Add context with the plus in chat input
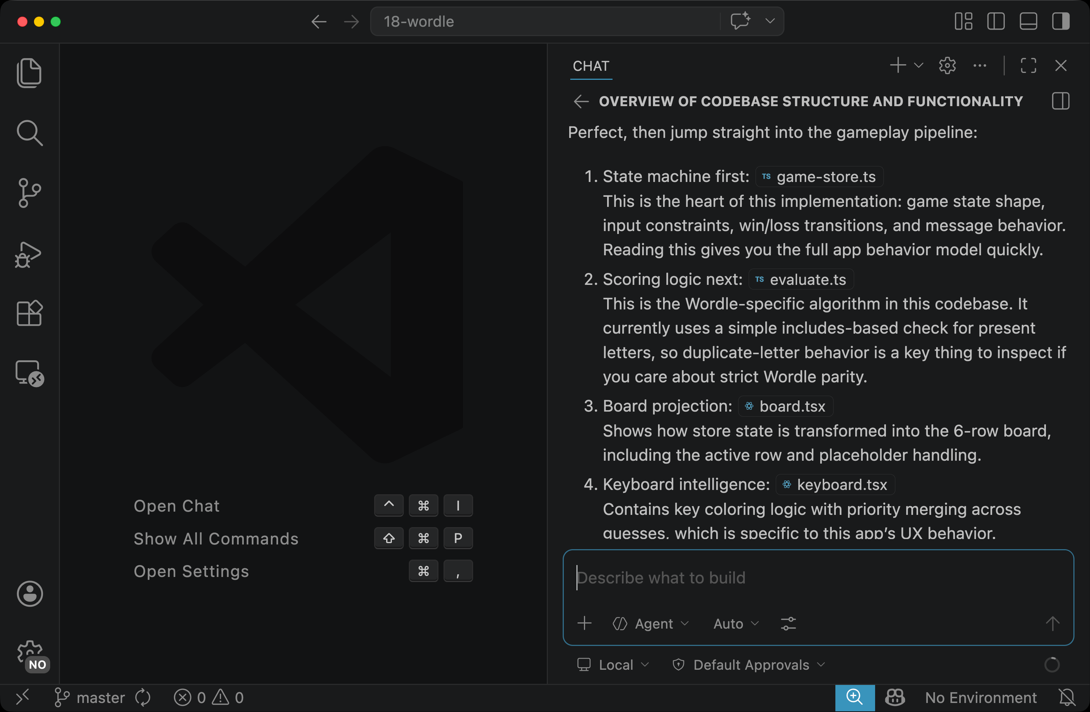1090x712 pixels. point(584,623)
